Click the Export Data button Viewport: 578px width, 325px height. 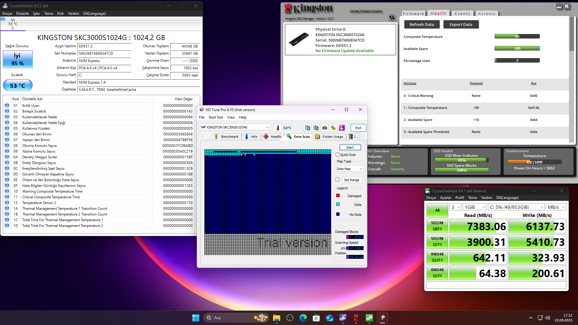coord(461,24)
